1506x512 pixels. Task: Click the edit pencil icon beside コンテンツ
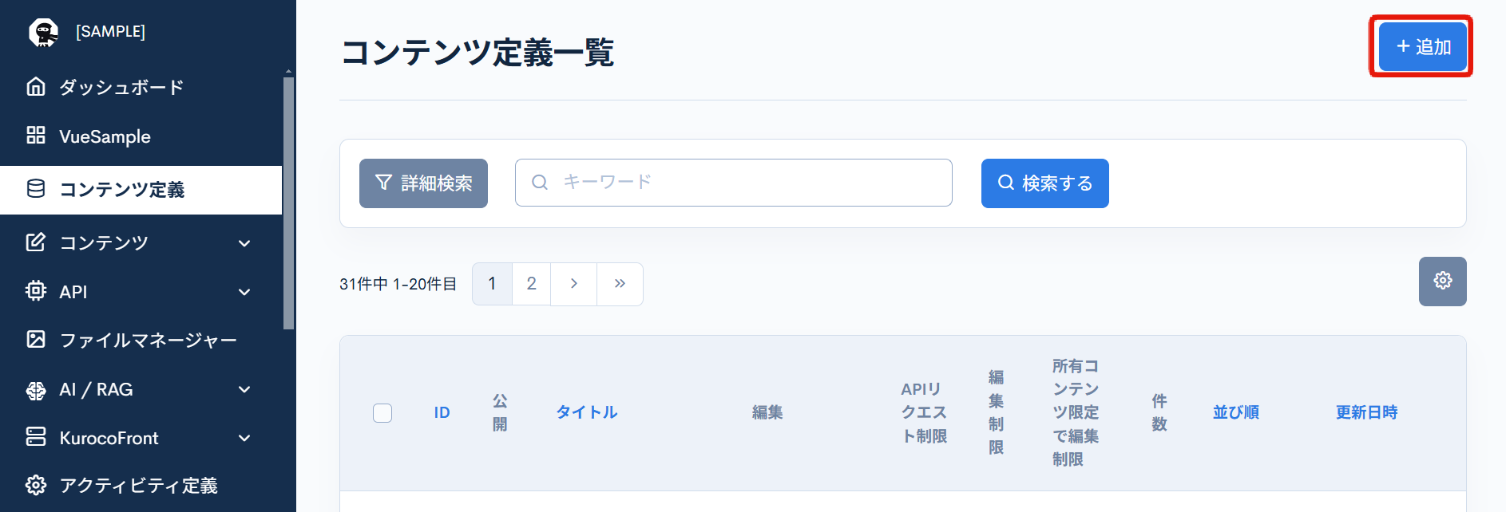pyautogui.click(x=36, y=242)
